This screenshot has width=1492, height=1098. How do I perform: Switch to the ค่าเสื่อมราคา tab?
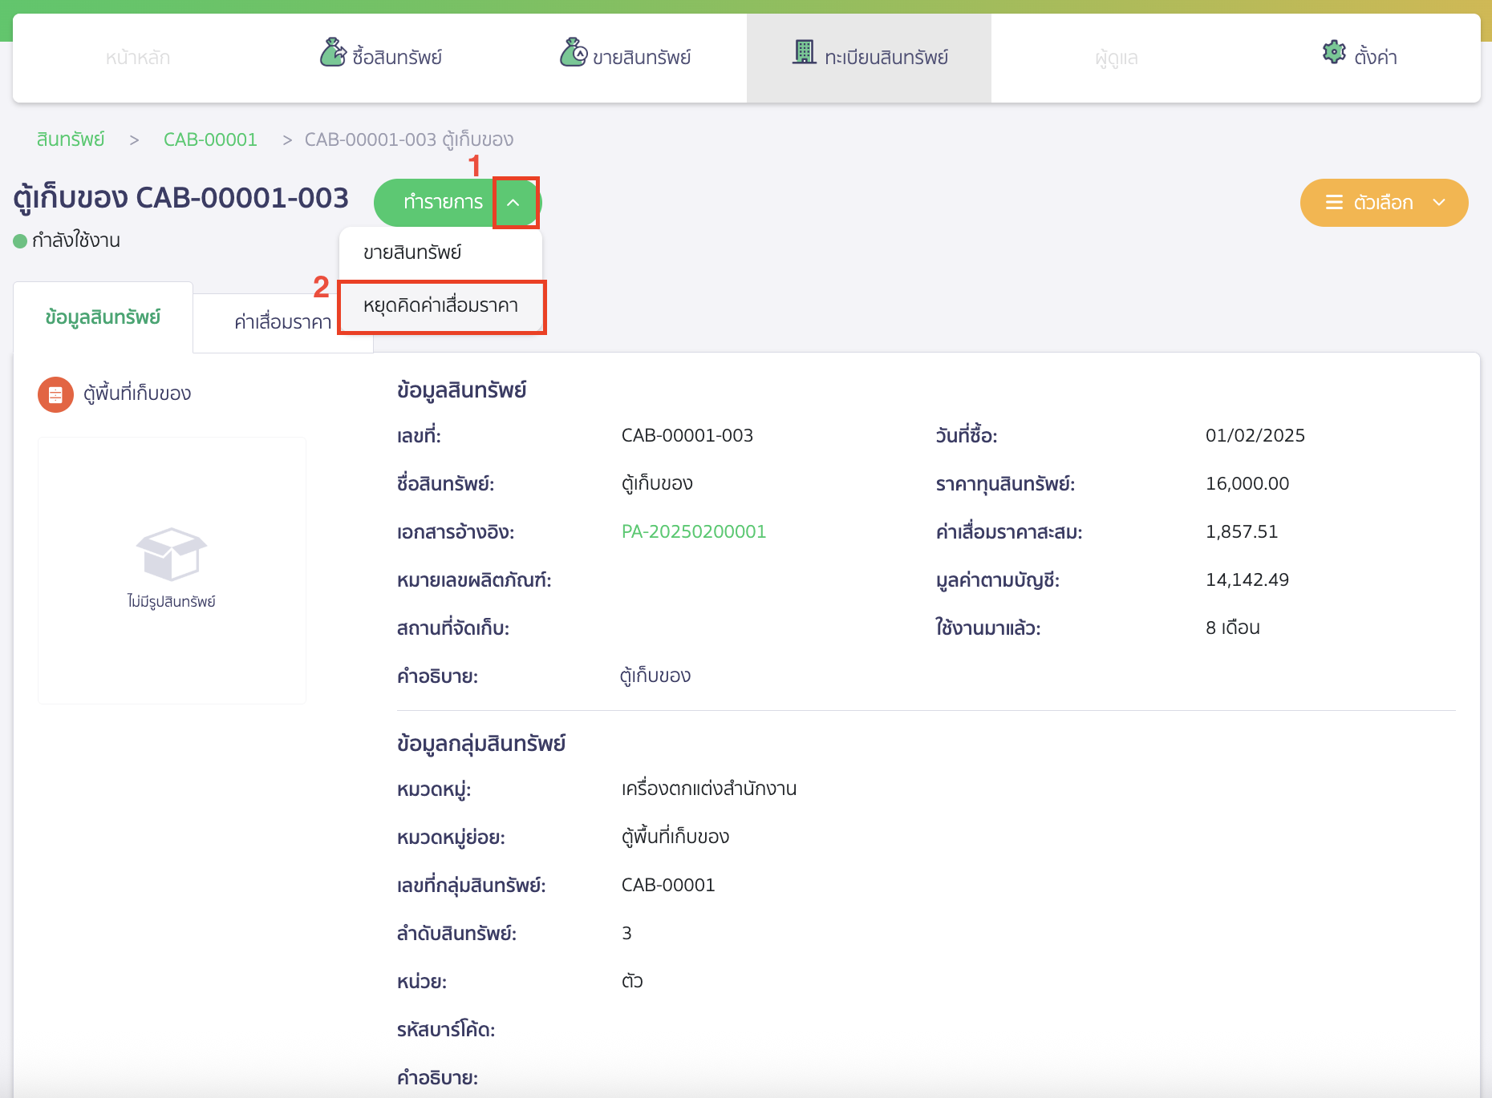click(282, 322)
